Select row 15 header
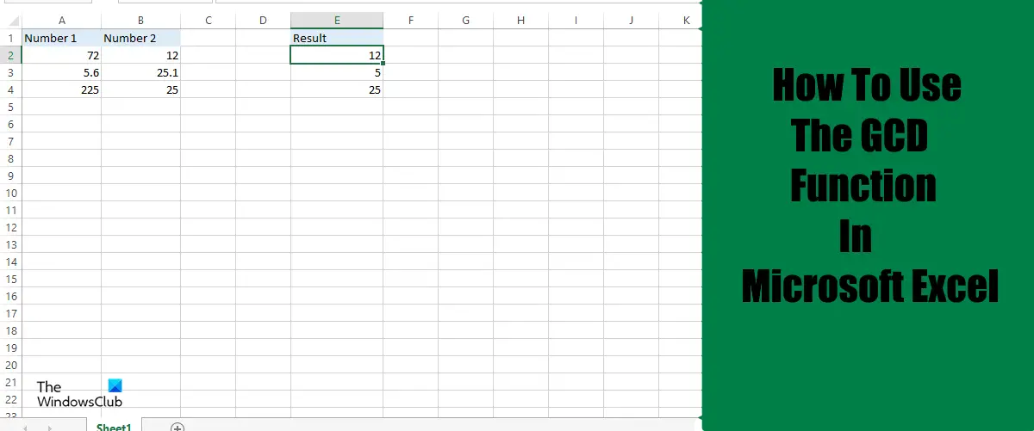1034x431 pixels. click(10, 279)
